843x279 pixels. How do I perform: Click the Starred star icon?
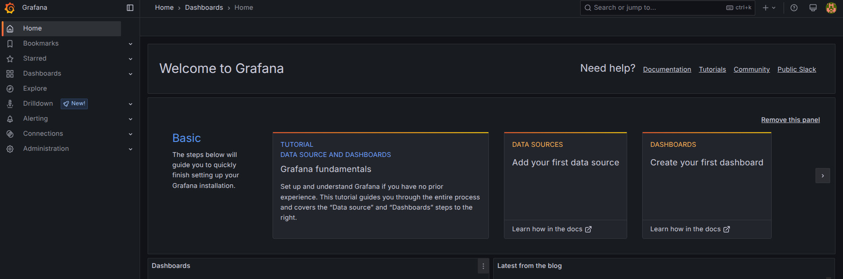click(10, 59)
